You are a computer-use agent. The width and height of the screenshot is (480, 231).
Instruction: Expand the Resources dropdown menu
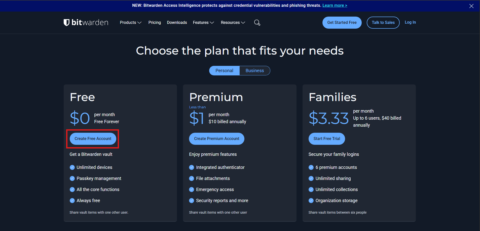[x=233, y=23]
